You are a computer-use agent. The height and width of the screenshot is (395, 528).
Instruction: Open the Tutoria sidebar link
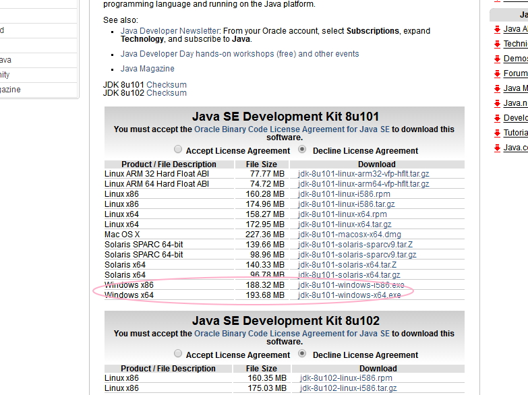(x=516, y=133)
